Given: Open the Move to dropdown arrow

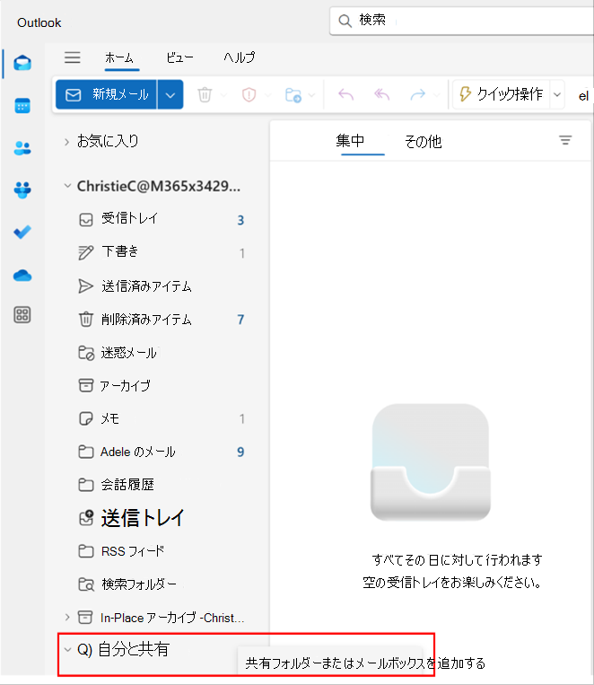Looking at the screenshot, I should [x=312, y=95].
